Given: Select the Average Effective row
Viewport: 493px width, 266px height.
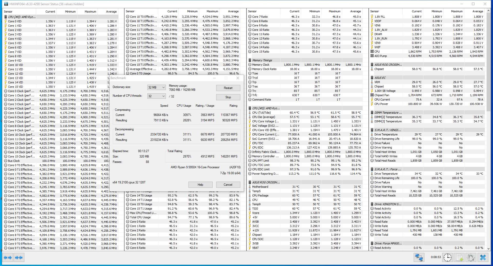Looking at the screenshot, I should [x=183, y=69].
